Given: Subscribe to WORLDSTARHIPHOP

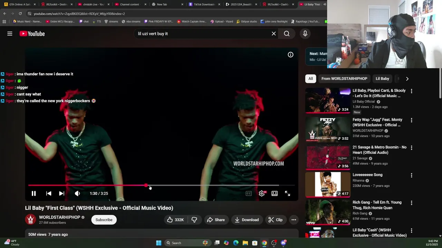Looking at the screenshot, I should click(x=104, y=220).
